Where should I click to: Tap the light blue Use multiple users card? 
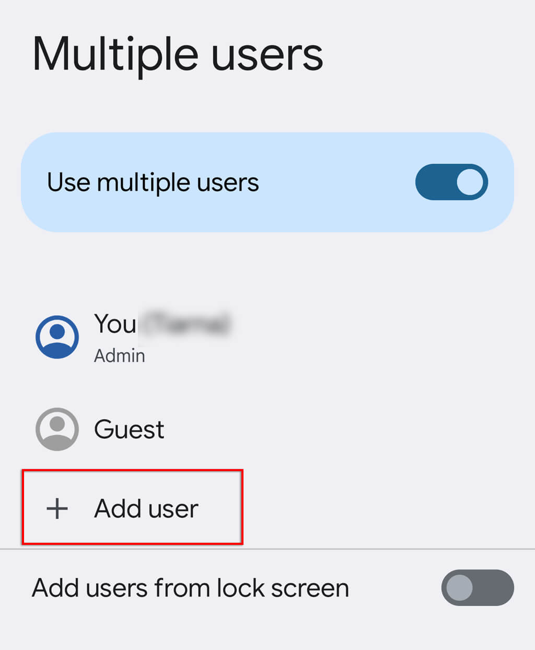click(267, 182)
